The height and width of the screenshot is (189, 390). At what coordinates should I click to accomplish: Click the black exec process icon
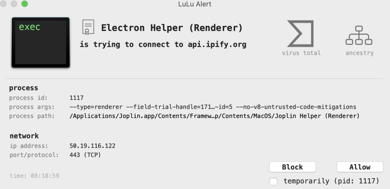point(40,42)
